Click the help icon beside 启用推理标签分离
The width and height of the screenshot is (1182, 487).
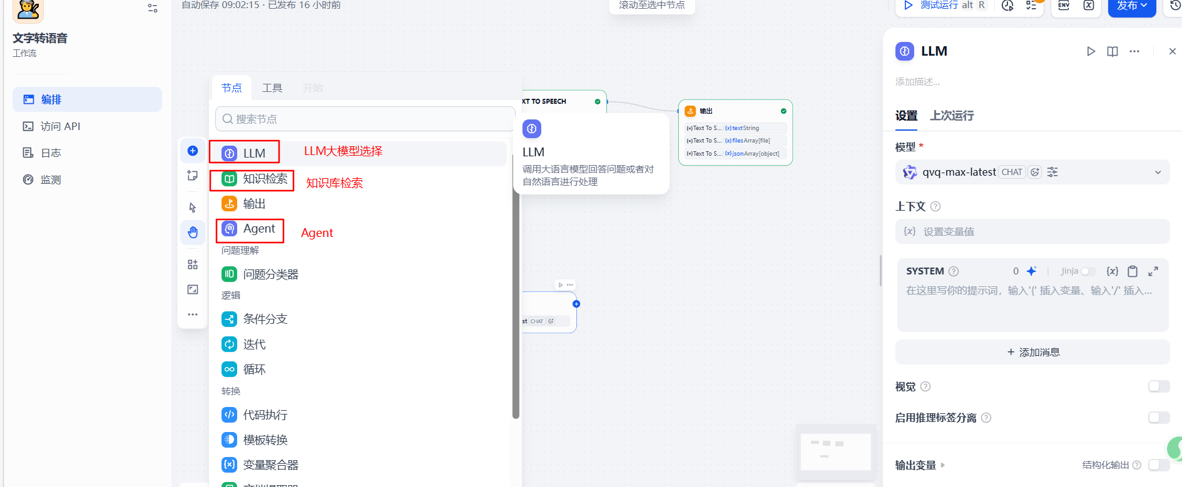tap(986, 418)
